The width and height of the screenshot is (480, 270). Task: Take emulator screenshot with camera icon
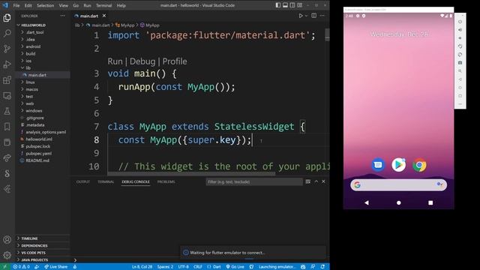460,62
